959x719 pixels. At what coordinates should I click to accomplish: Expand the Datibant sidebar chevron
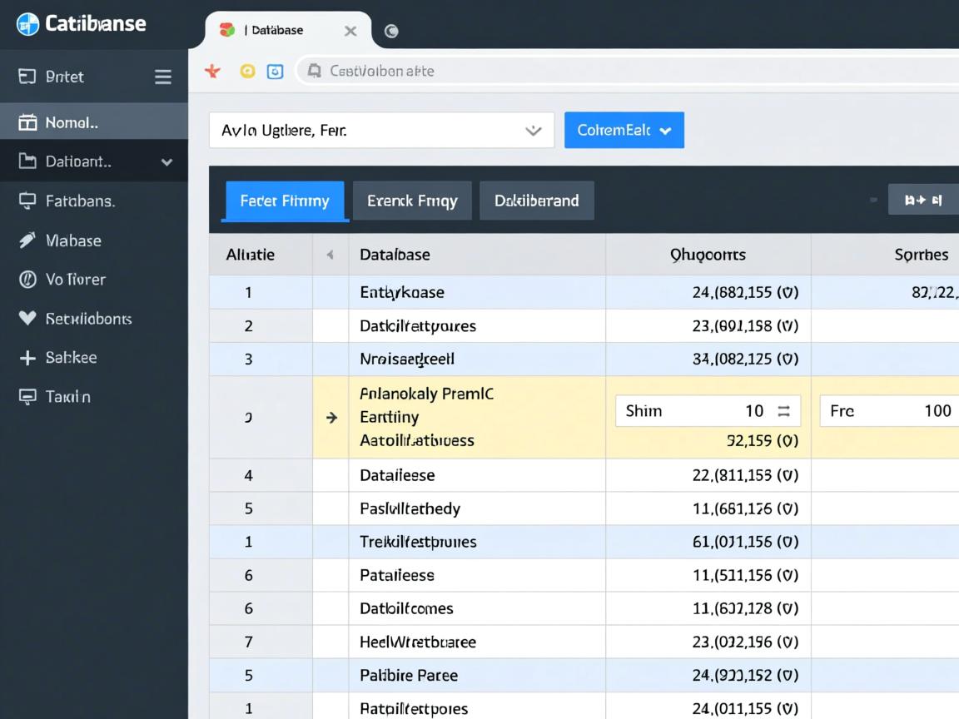tap(166, 162)
